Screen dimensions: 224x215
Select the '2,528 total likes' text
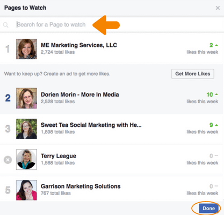point(57,102)
